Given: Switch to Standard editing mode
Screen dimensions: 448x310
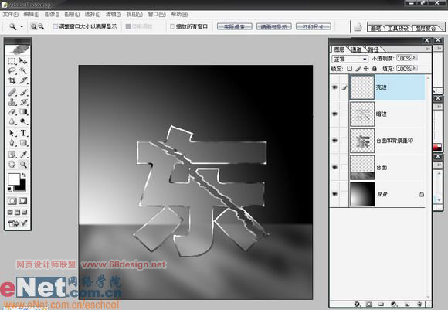Looking at the screenshot, I should pos(12,201).
